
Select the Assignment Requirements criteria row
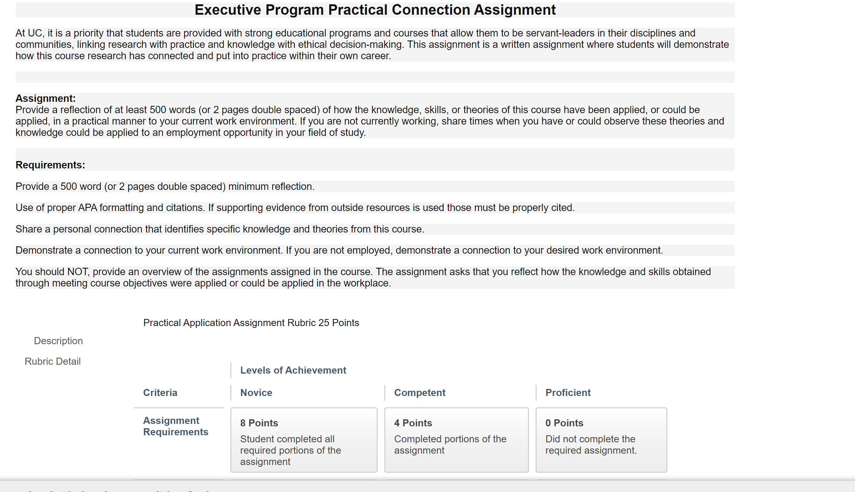tap(175, 426)
